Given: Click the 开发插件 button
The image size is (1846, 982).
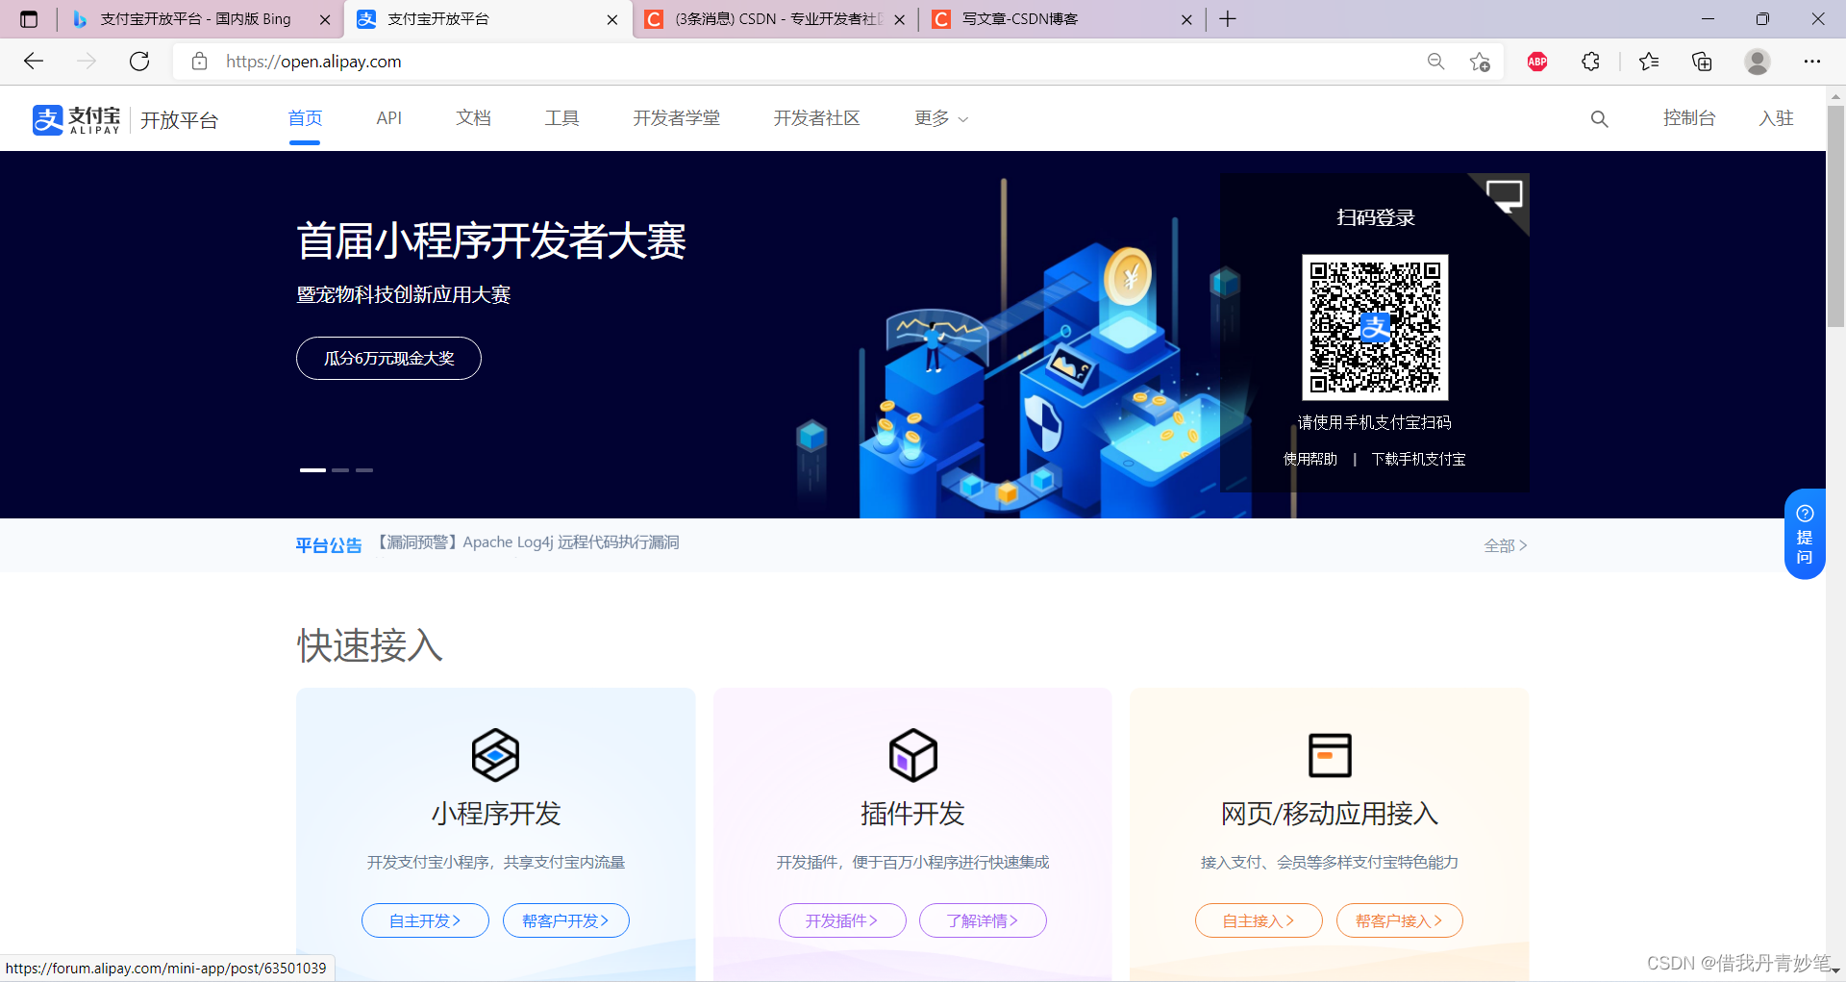Looking at the screenshot, I should 842,920.
